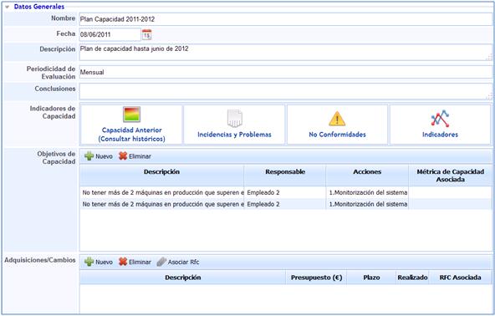Open the Capacidad Anterior gradient icon

click(131, 115)
